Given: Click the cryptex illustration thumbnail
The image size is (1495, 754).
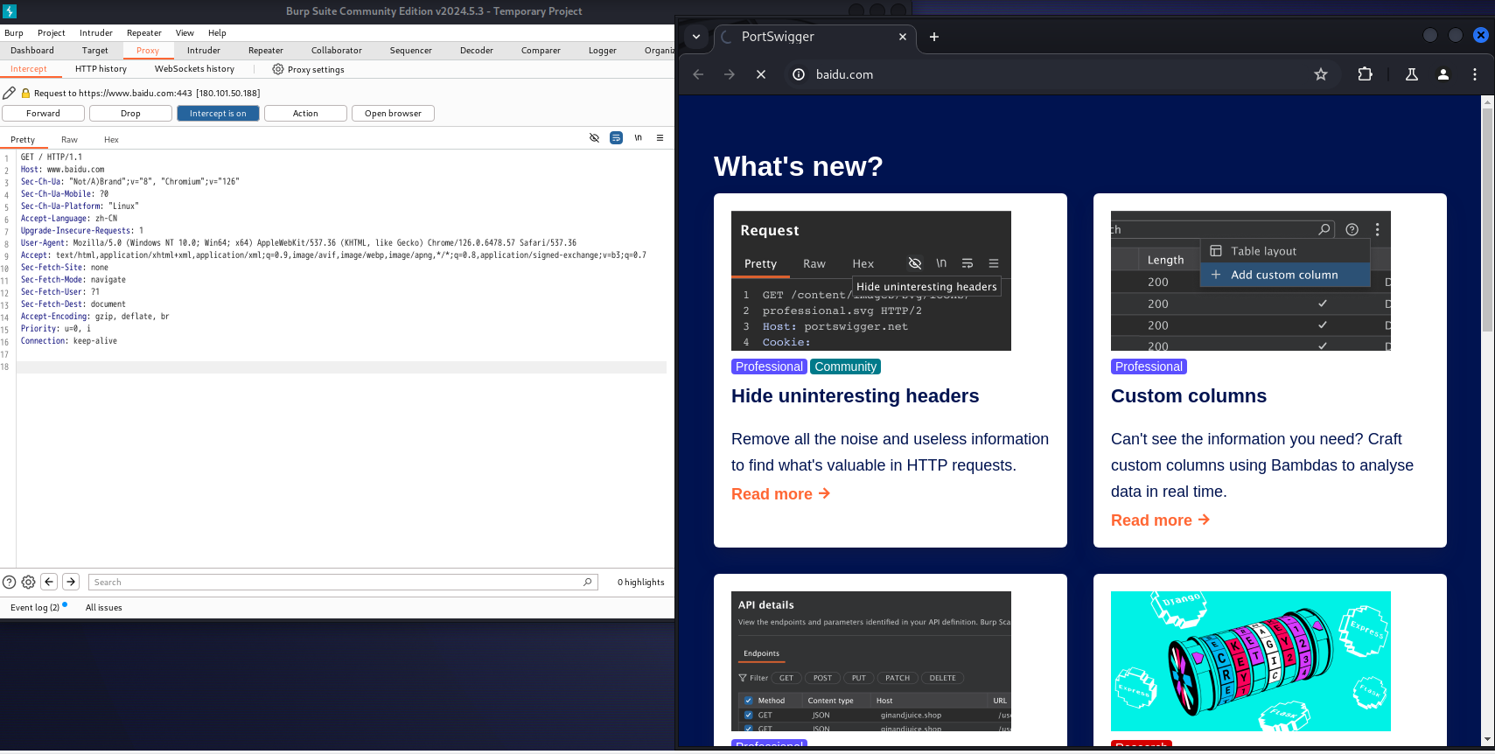Looking at the screenshot, I should point(1251,661).
